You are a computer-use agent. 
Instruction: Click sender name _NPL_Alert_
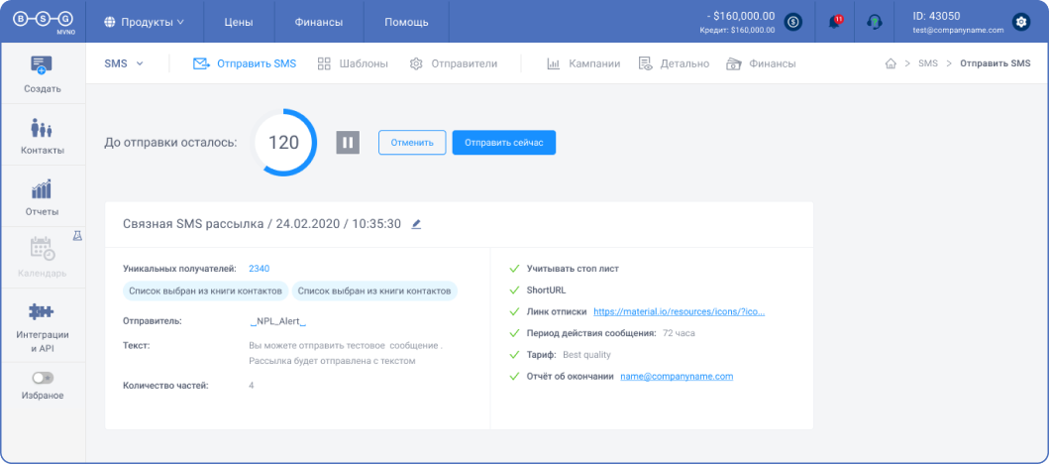click(x=278, y=321)
